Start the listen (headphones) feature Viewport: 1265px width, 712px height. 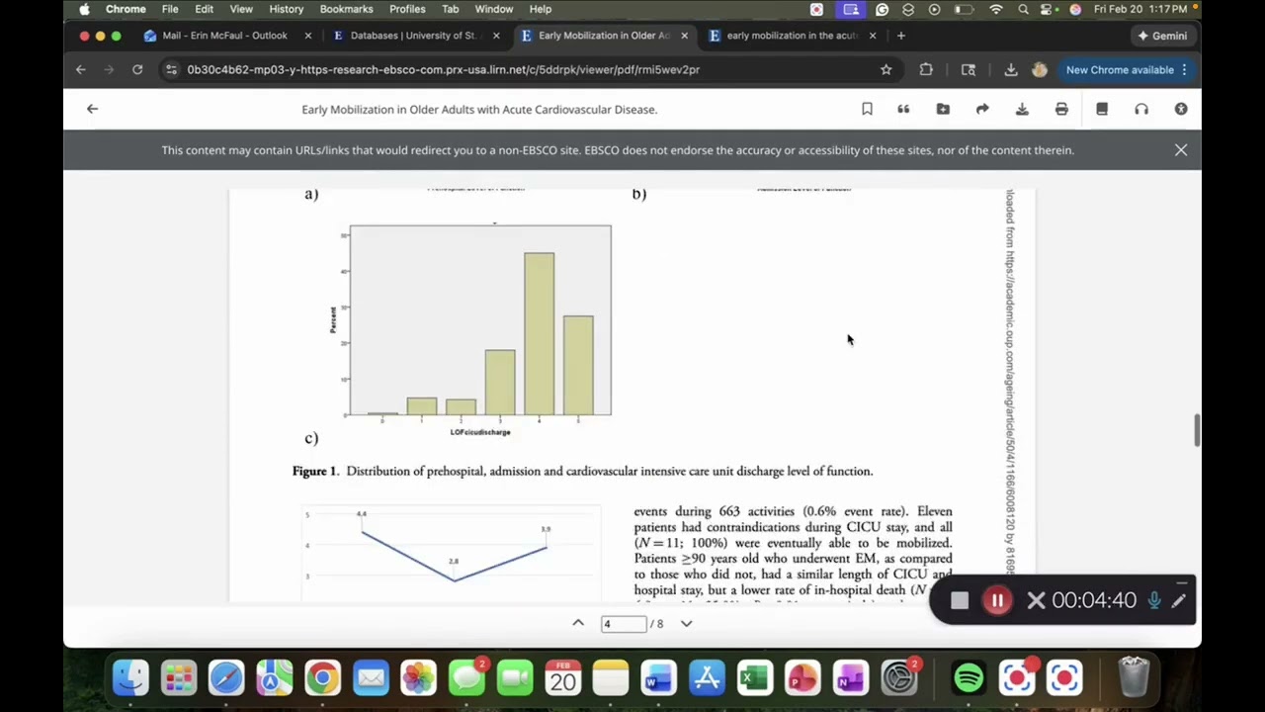[1141, 109]
